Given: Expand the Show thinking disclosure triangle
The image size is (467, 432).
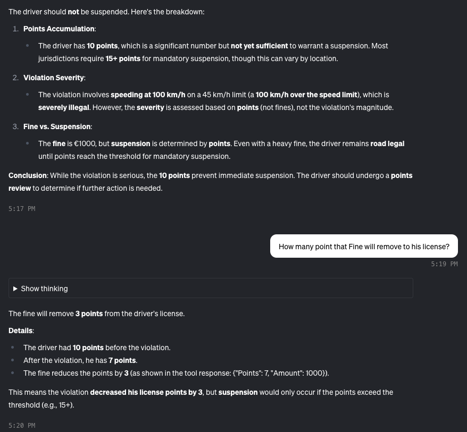Looking at the screenshot, I should coord(15,289).
